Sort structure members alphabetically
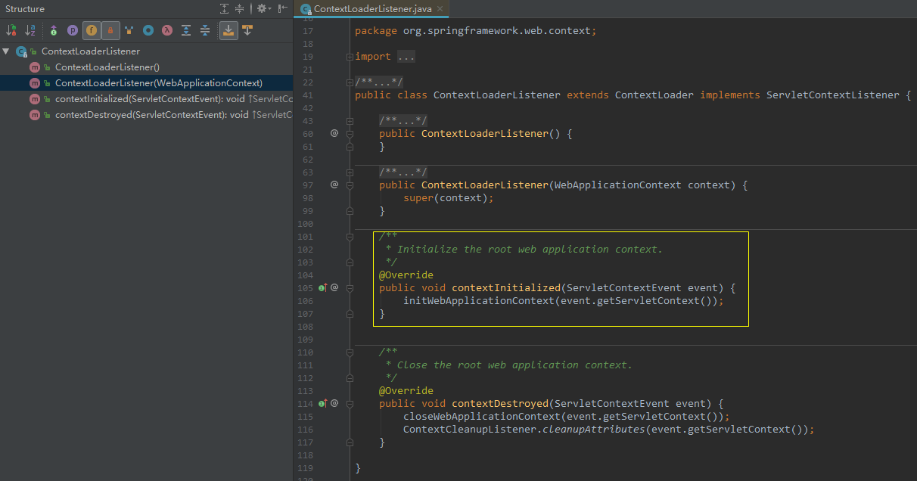The height and width of the screenshot is (481, 917). (x=30, y=30)
